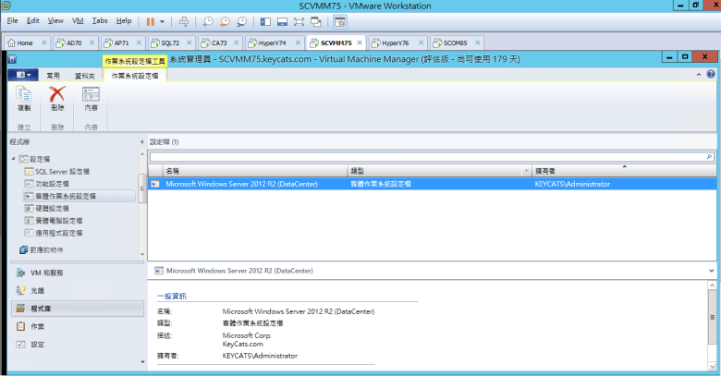
Task: Collapse the 設定檔 tree node
Action: (13, 159)
